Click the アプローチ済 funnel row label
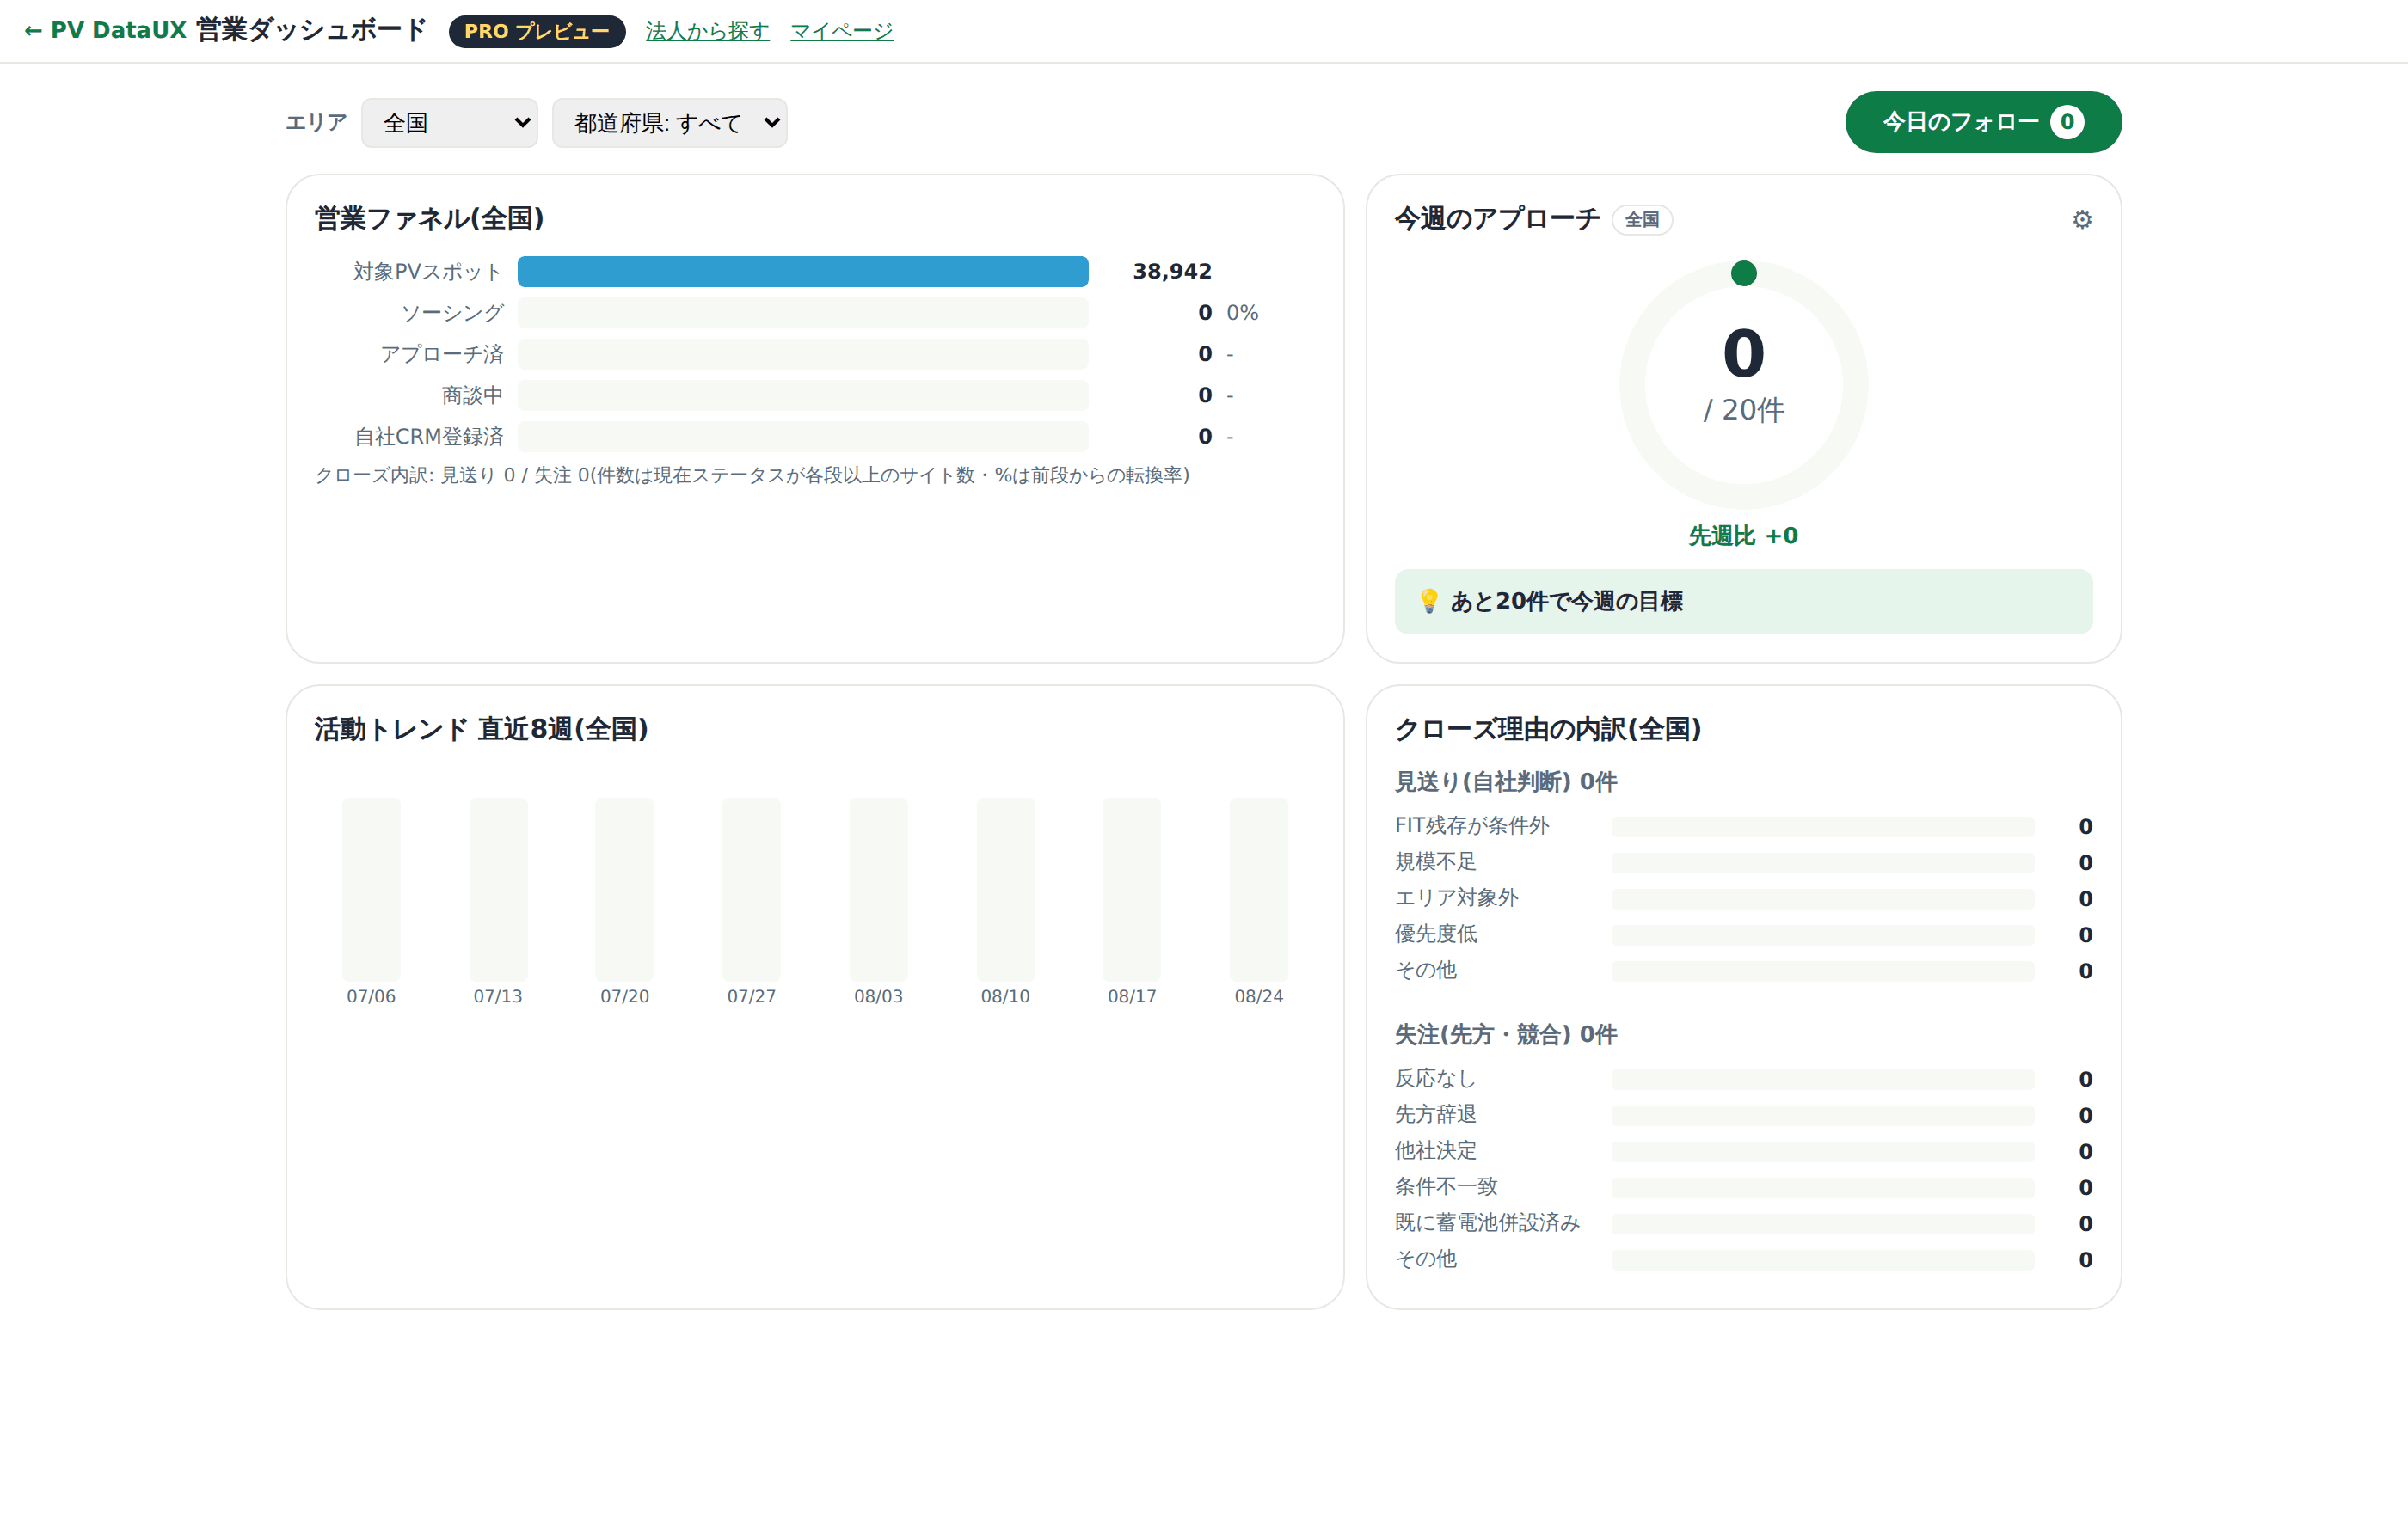This screenshot has width=2408, height=1513. pos(442,354)
